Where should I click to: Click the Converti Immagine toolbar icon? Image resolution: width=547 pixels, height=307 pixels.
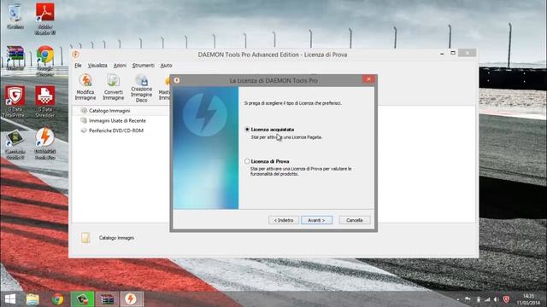pos(114,87)
